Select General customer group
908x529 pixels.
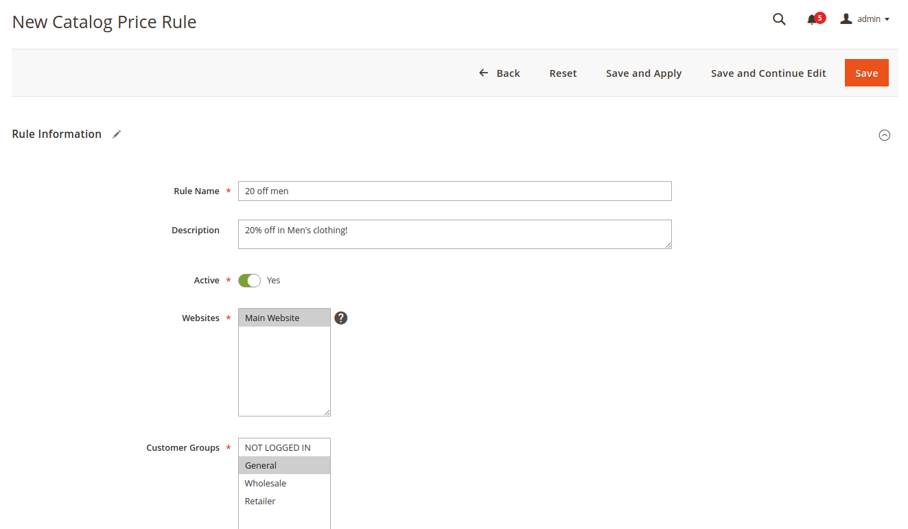coord(284,465)
